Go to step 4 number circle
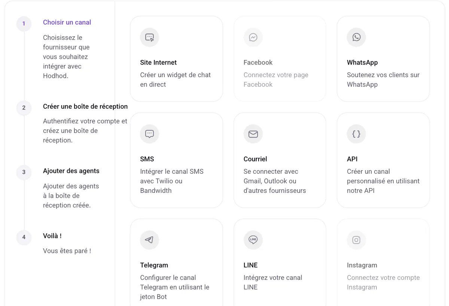Viewport: 449px width, 306px height. 24,237
